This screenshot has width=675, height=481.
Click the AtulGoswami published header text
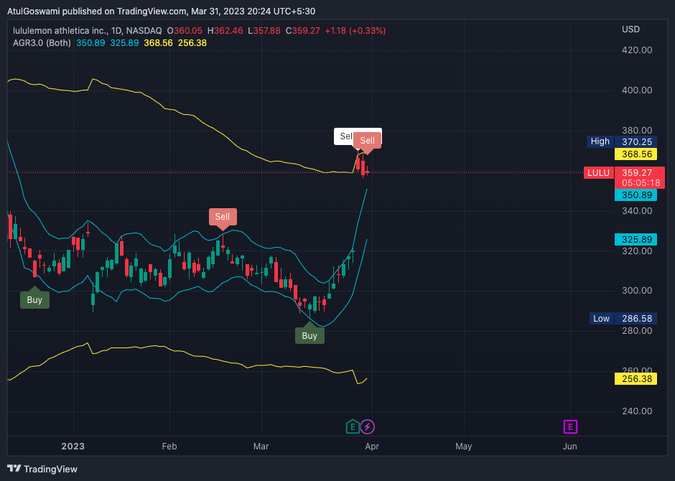coord(161,11)
